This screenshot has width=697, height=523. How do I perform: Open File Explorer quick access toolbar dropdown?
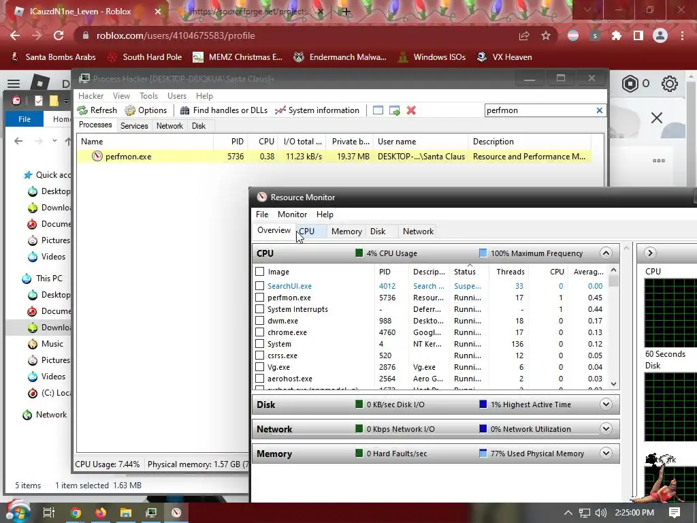[66, 101]
